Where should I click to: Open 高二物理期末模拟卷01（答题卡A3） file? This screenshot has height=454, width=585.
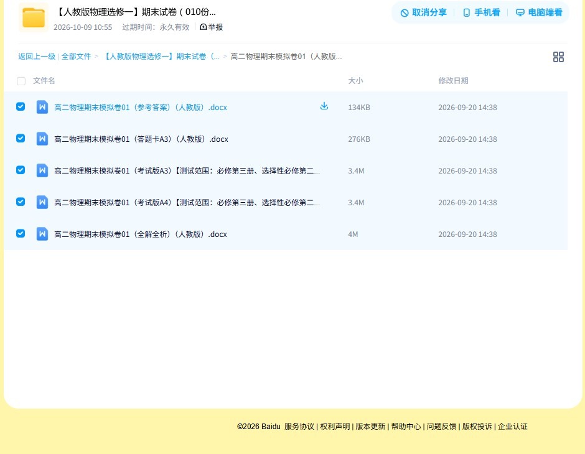click(141, 139)
